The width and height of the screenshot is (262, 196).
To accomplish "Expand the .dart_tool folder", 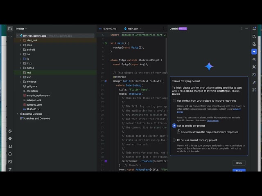I will [21, 40].
